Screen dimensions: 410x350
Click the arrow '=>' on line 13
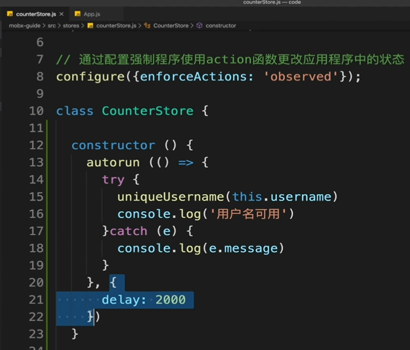186,163
